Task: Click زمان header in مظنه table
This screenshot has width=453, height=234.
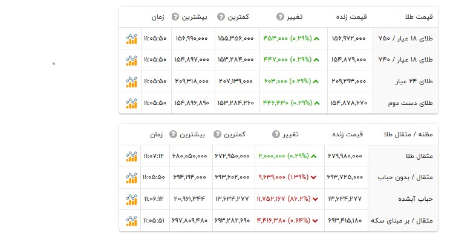Action: click(156, 134)
